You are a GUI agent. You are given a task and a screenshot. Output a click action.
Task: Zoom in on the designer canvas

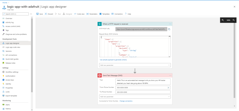(x=223, y=20)
